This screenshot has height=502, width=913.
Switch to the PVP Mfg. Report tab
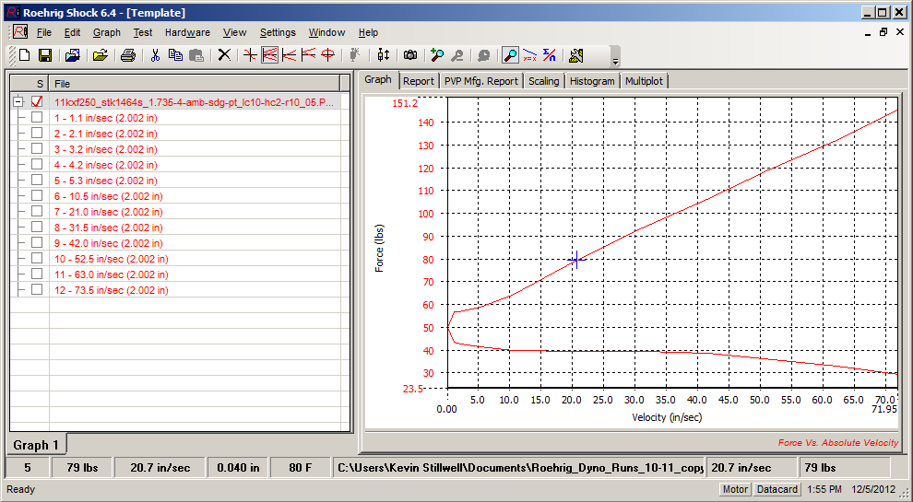pyautogui.click(x=481, y=81)
